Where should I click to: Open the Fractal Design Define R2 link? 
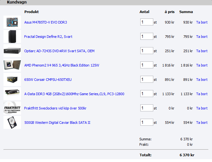click(x=48, y=37)
